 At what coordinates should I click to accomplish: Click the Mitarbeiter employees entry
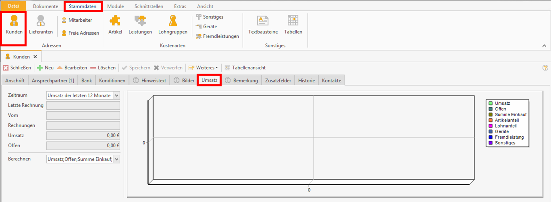(x=77, y=20)
